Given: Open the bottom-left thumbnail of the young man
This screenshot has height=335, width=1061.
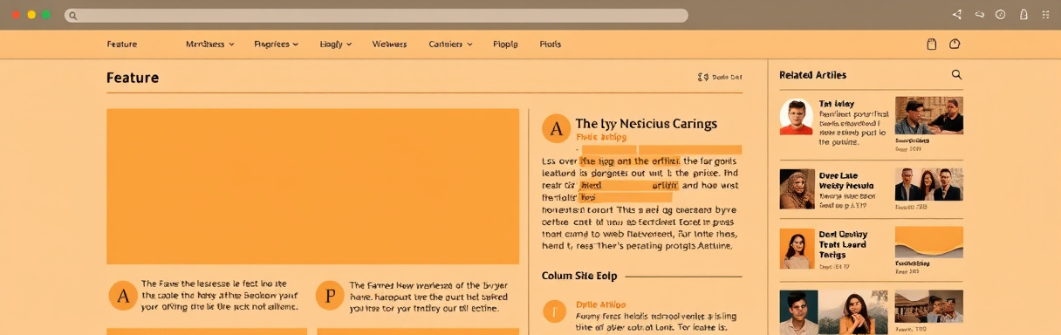Looking at the screenshot, I should (798, 312).
